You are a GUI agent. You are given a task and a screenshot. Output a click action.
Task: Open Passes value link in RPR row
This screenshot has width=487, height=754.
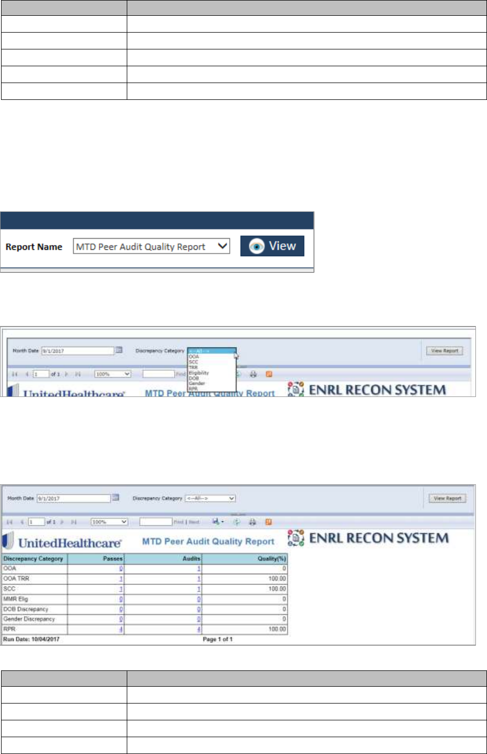[121, 629]
